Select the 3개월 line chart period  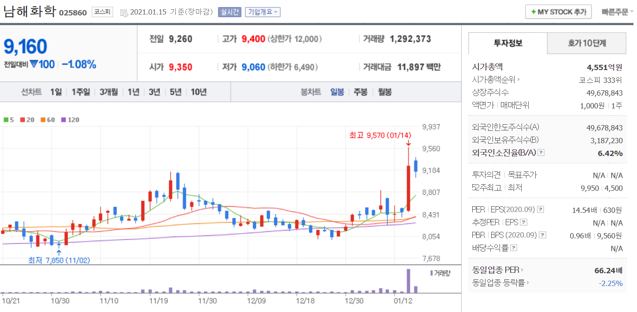108,92
